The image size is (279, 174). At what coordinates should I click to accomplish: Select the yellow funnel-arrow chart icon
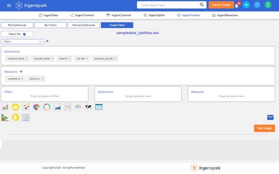[x=16, y=117]
